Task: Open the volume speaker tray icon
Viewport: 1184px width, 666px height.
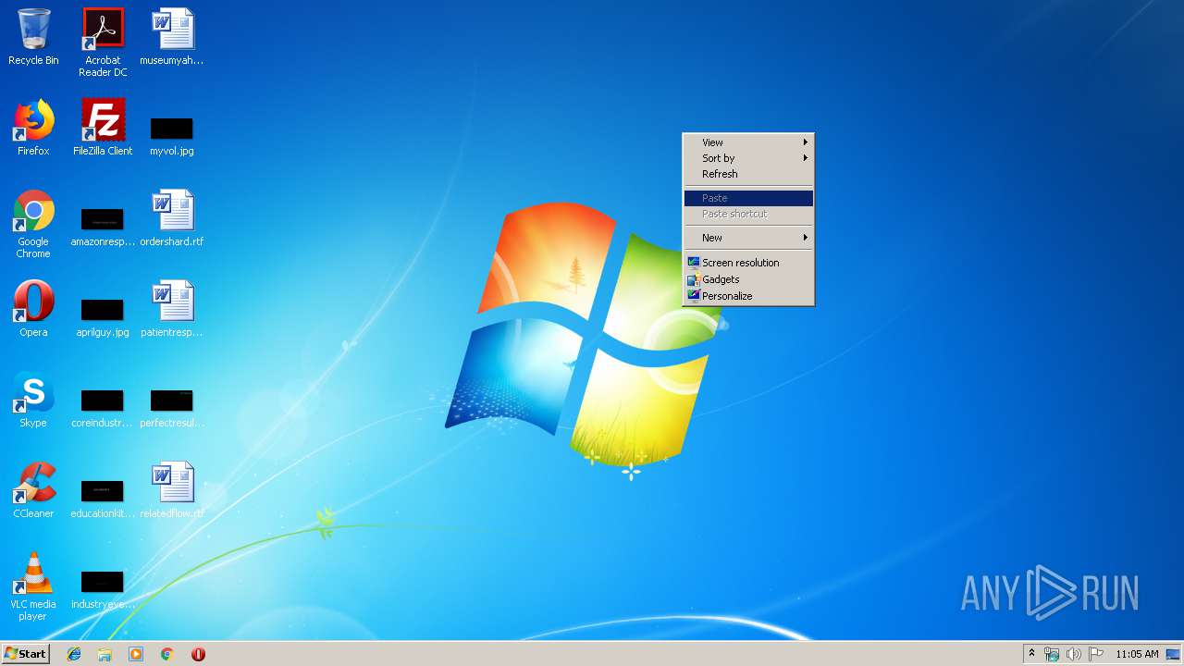Action: 1074,654
